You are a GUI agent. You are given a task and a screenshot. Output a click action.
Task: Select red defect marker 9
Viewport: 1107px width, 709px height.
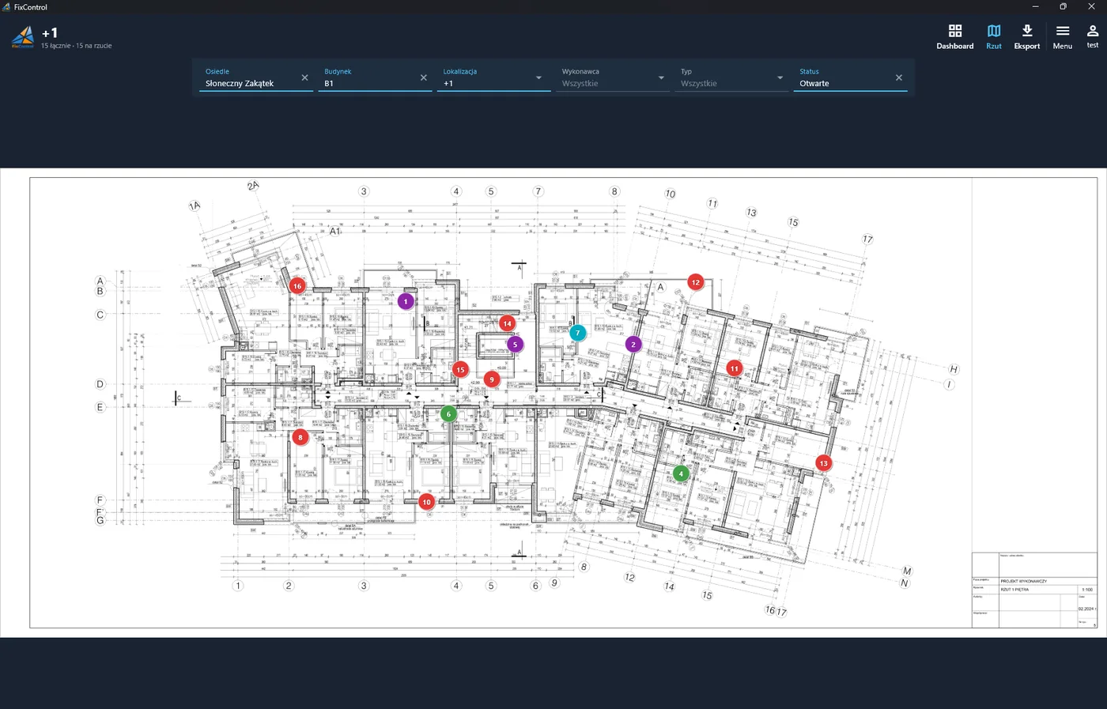pos(492,379)
